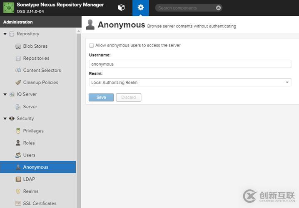Image resolution: width=299 pixels, height=208 pixels.
Task: Open the Users menu item
Action: coord(29,155)
